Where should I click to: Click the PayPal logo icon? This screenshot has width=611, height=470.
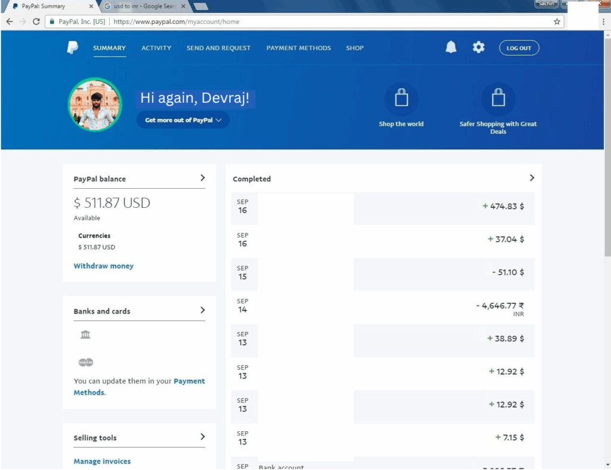pos(72,48)
